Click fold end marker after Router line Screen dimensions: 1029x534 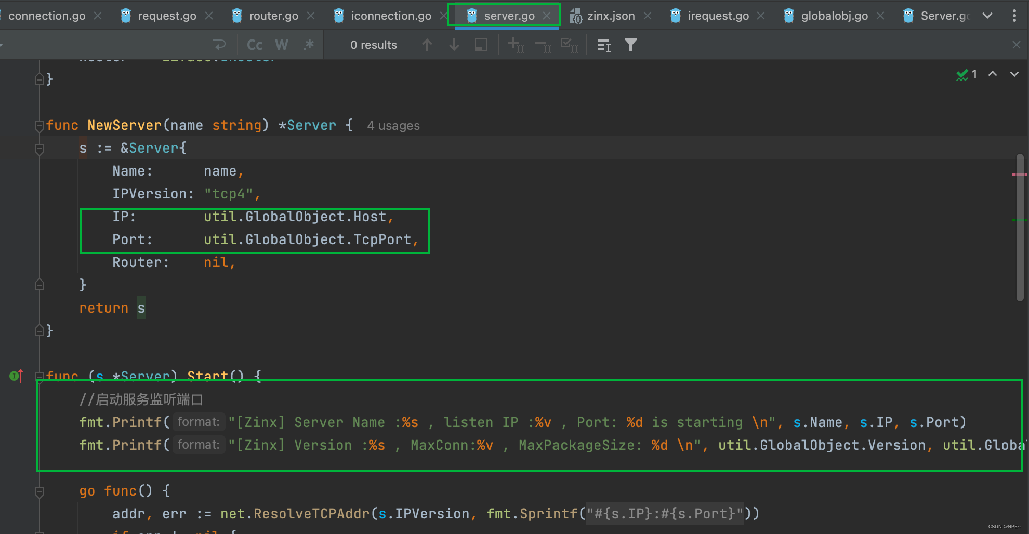[x=39, y=285]
